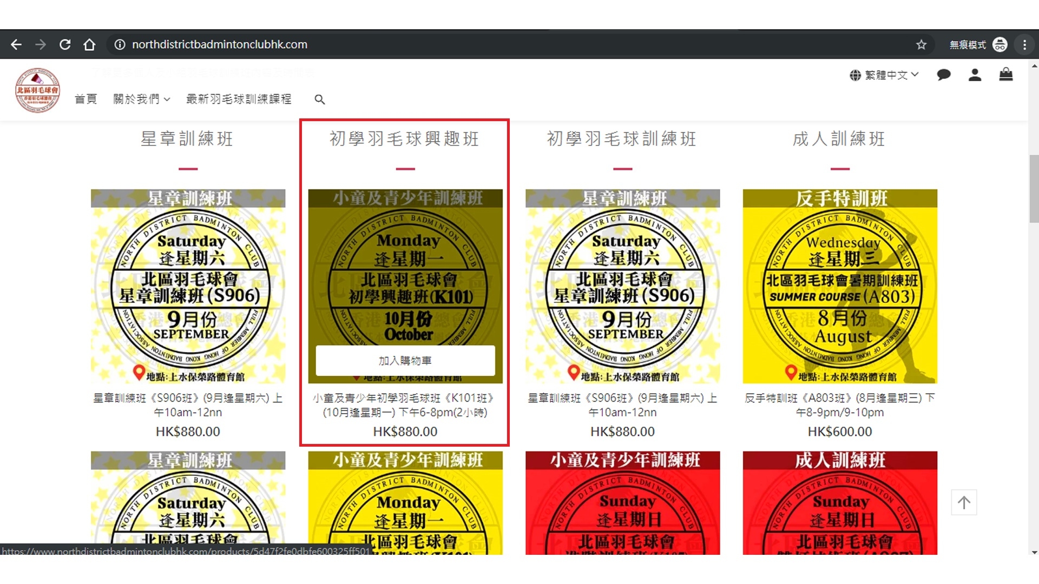The height and width of the screenshot is (584, 1039).
Task: Open 最新羽毛球訓練課程 menu item
Action: click(x=239, y=99)
